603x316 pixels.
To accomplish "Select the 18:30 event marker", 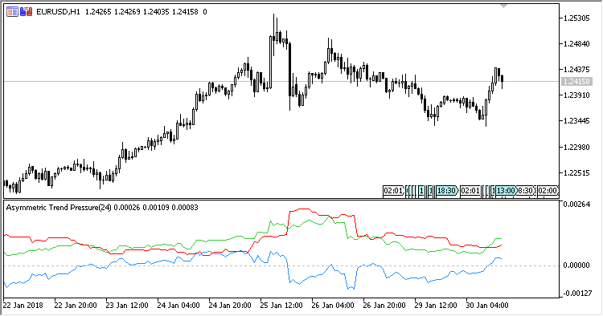I will point(447,191).
